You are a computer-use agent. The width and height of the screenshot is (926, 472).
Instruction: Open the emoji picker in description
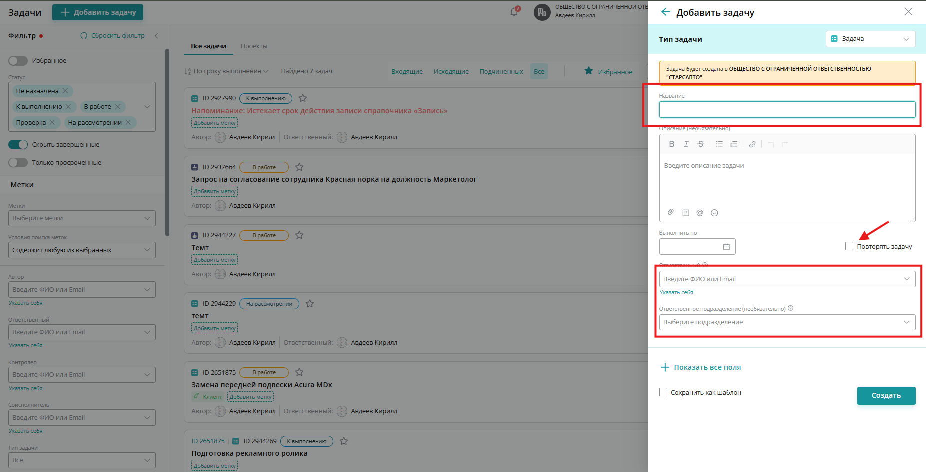pyautogui.click(x=714, y=213)
